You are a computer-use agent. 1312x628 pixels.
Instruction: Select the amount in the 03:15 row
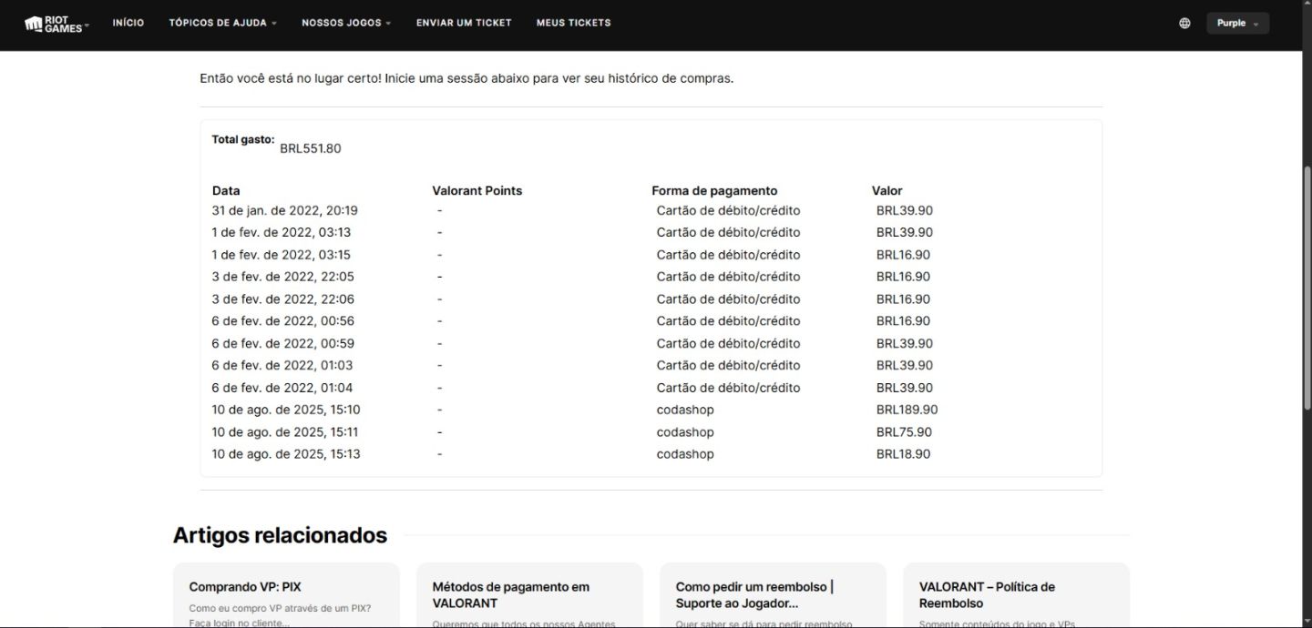click(904, 255)
